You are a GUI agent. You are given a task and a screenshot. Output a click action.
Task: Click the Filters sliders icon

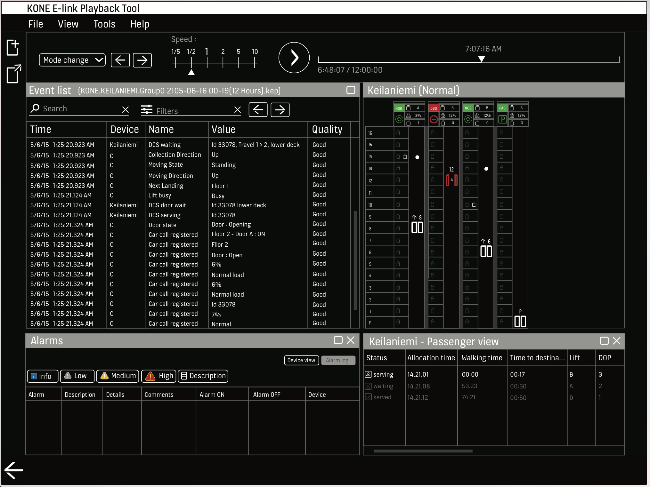[x=147, y=110]
